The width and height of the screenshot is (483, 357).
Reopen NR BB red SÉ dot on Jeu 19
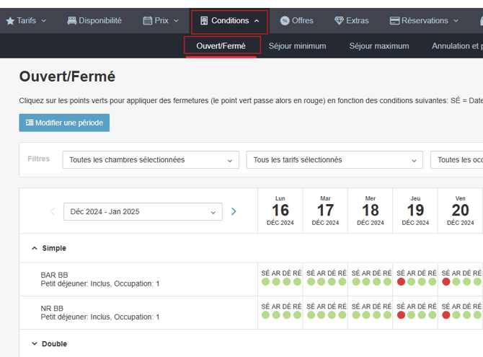coord(401,314)
